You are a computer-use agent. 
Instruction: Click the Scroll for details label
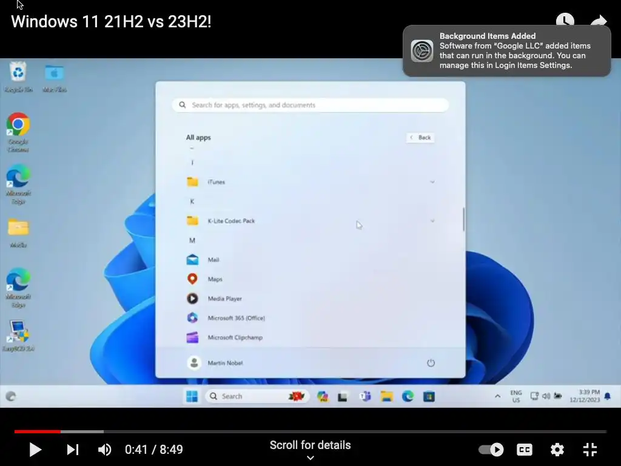coord(310,445)
